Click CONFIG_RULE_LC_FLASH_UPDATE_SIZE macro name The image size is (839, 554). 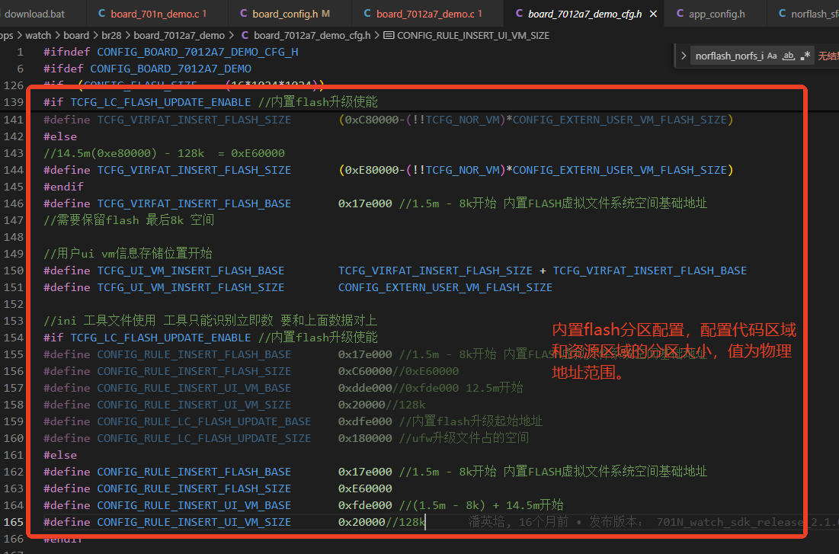(x=204, y=438)
